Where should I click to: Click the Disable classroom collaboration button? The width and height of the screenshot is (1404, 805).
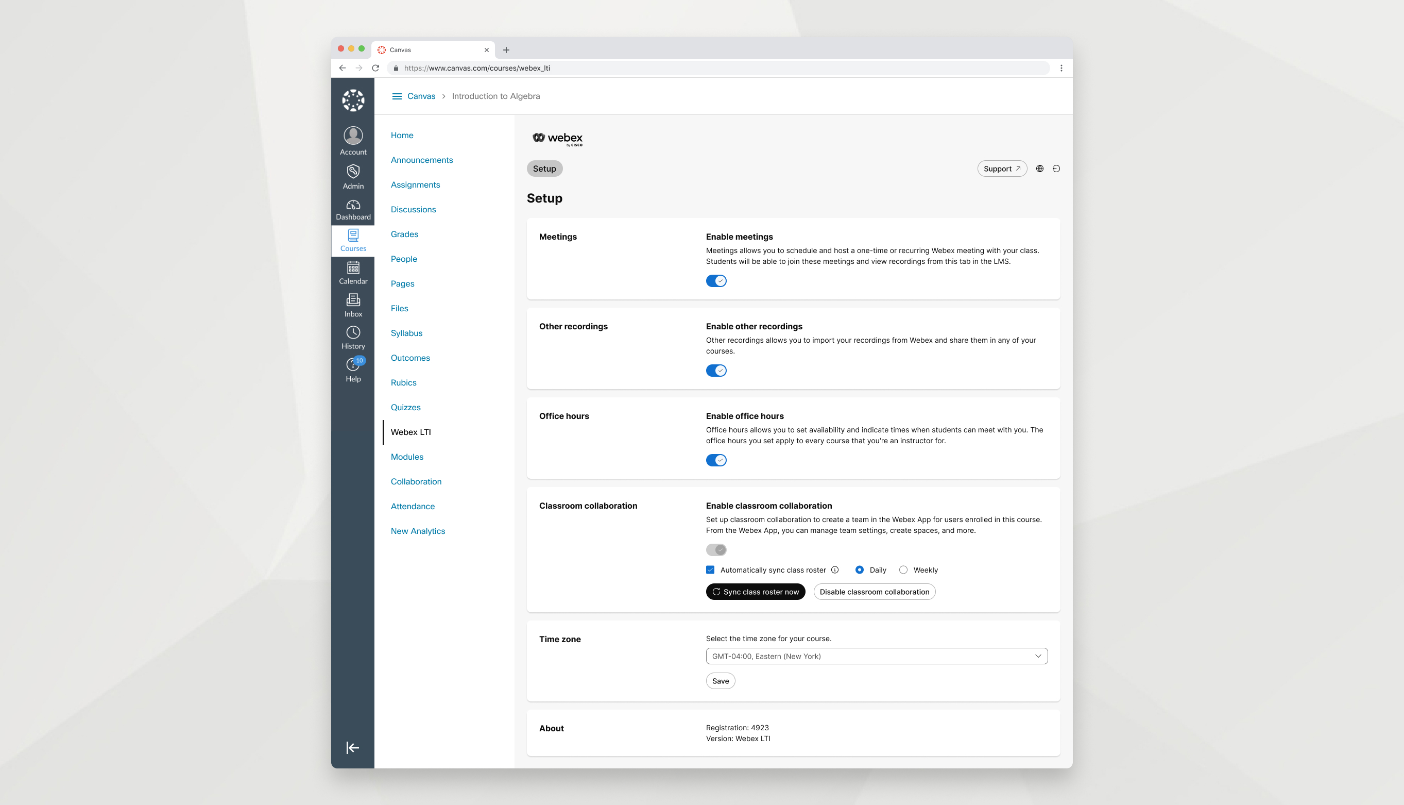click(875, 591)
